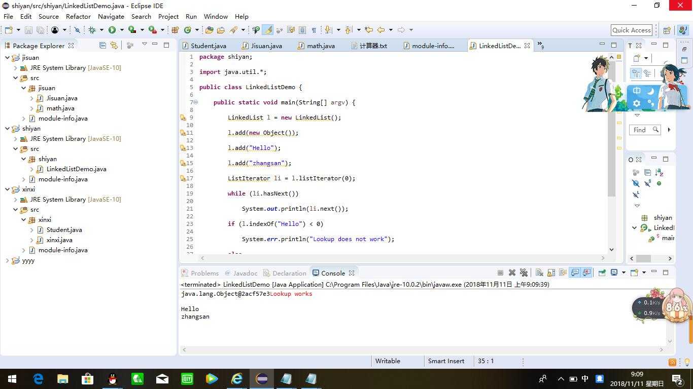
Task: Click Clear Console icon
Action: (539, 273)
